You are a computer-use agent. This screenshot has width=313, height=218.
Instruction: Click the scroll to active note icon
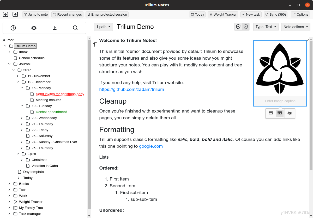point(55,28)
